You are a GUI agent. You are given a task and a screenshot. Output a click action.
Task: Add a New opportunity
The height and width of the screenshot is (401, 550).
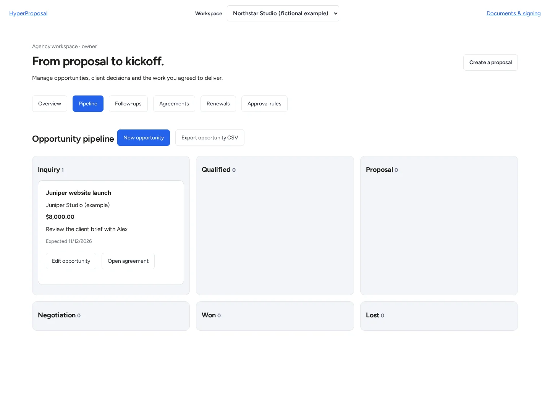point(144,137)
